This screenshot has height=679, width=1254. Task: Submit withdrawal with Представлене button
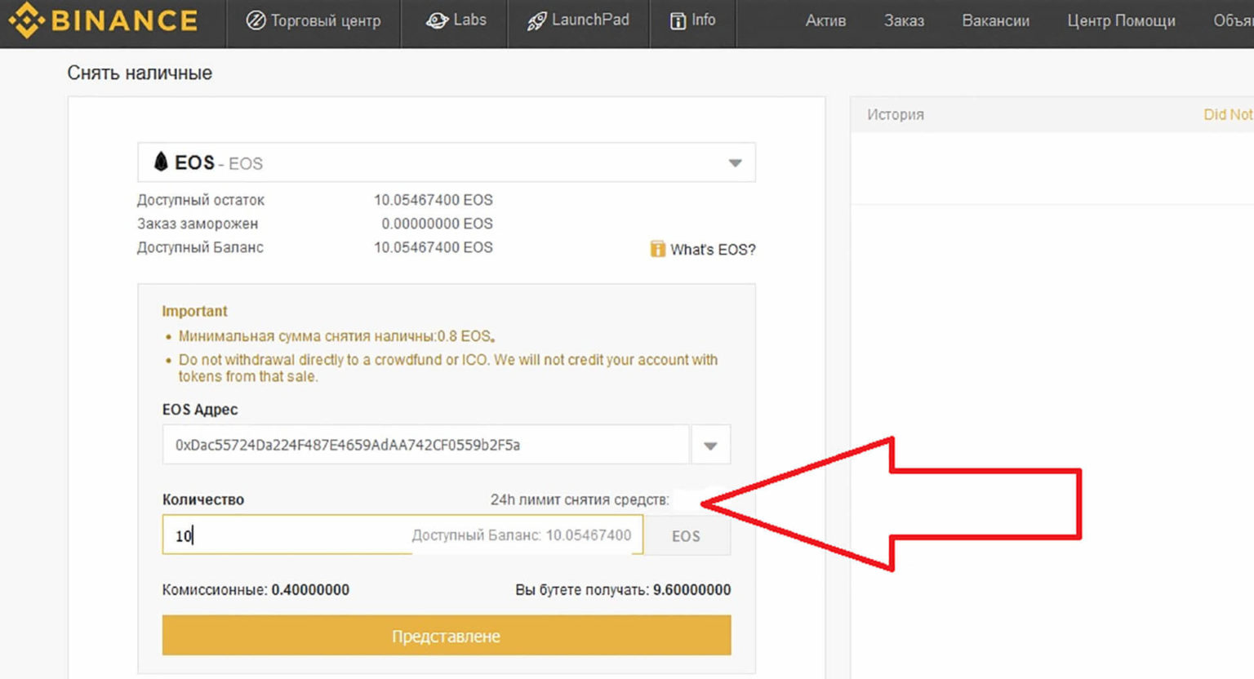447,636
